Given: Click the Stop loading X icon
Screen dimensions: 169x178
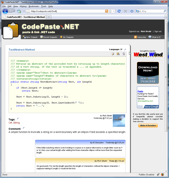Looking at the screenshot, I should [125, 11].
